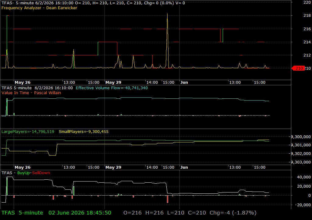Screen dimensions: 312x220
Task: Click the 'LargePlayers=-14,796,519' readout
Action: [x=28, y=132]
